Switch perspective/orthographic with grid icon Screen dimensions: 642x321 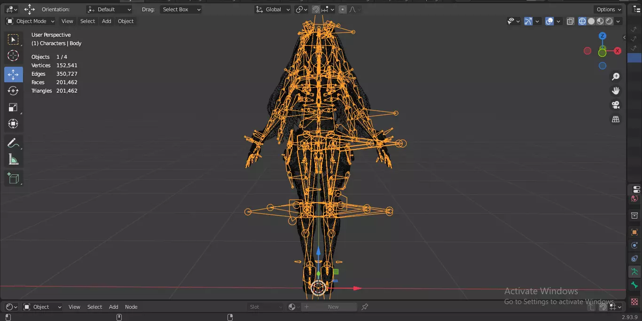[x=616, y=119]
